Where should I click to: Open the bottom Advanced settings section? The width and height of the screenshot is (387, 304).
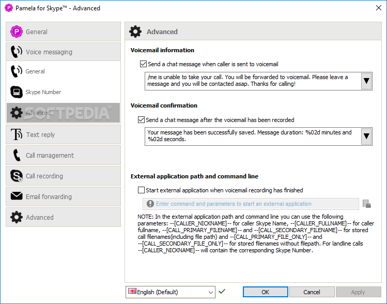point(64,217)
